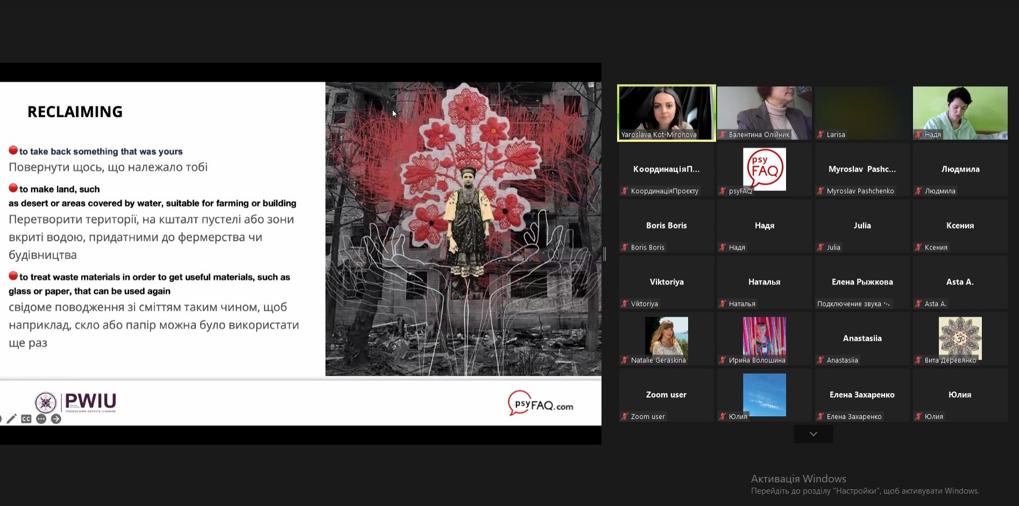Open the three-dots more options on slide

41,419
